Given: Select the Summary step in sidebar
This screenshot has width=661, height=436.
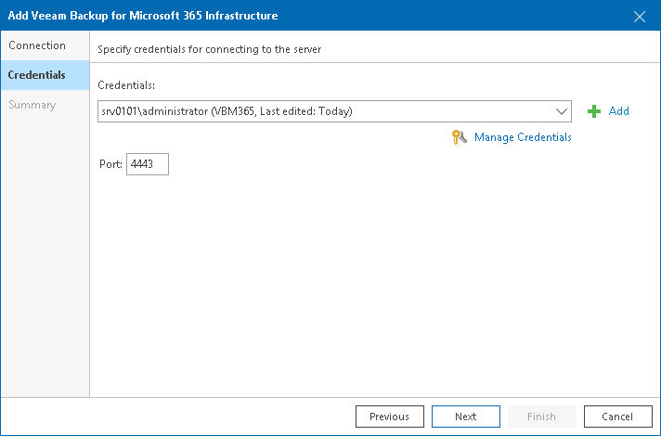Looking at the screenshot, I should (45, 105).
